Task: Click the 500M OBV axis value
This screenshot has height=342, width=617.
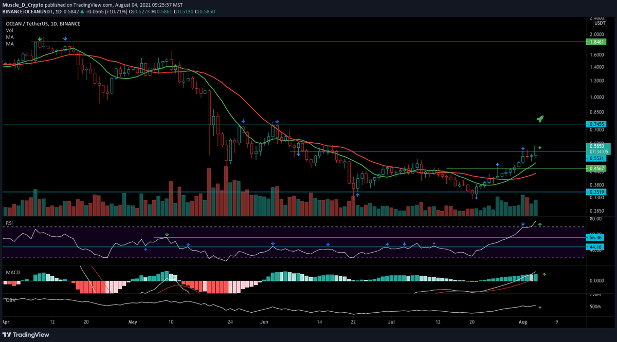Action: click(596, 307)
